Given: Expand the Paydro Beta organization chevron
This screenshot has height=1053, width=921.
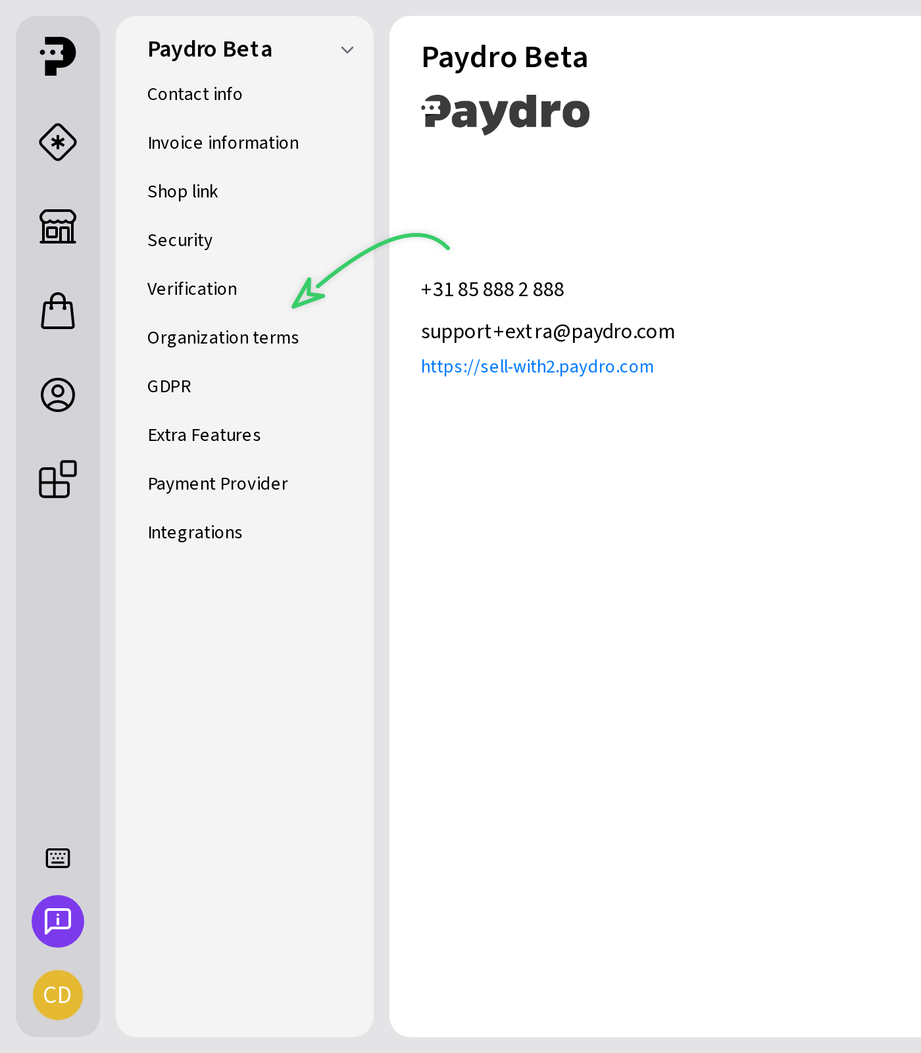Looking at the screenshot, I should [347, 50].
